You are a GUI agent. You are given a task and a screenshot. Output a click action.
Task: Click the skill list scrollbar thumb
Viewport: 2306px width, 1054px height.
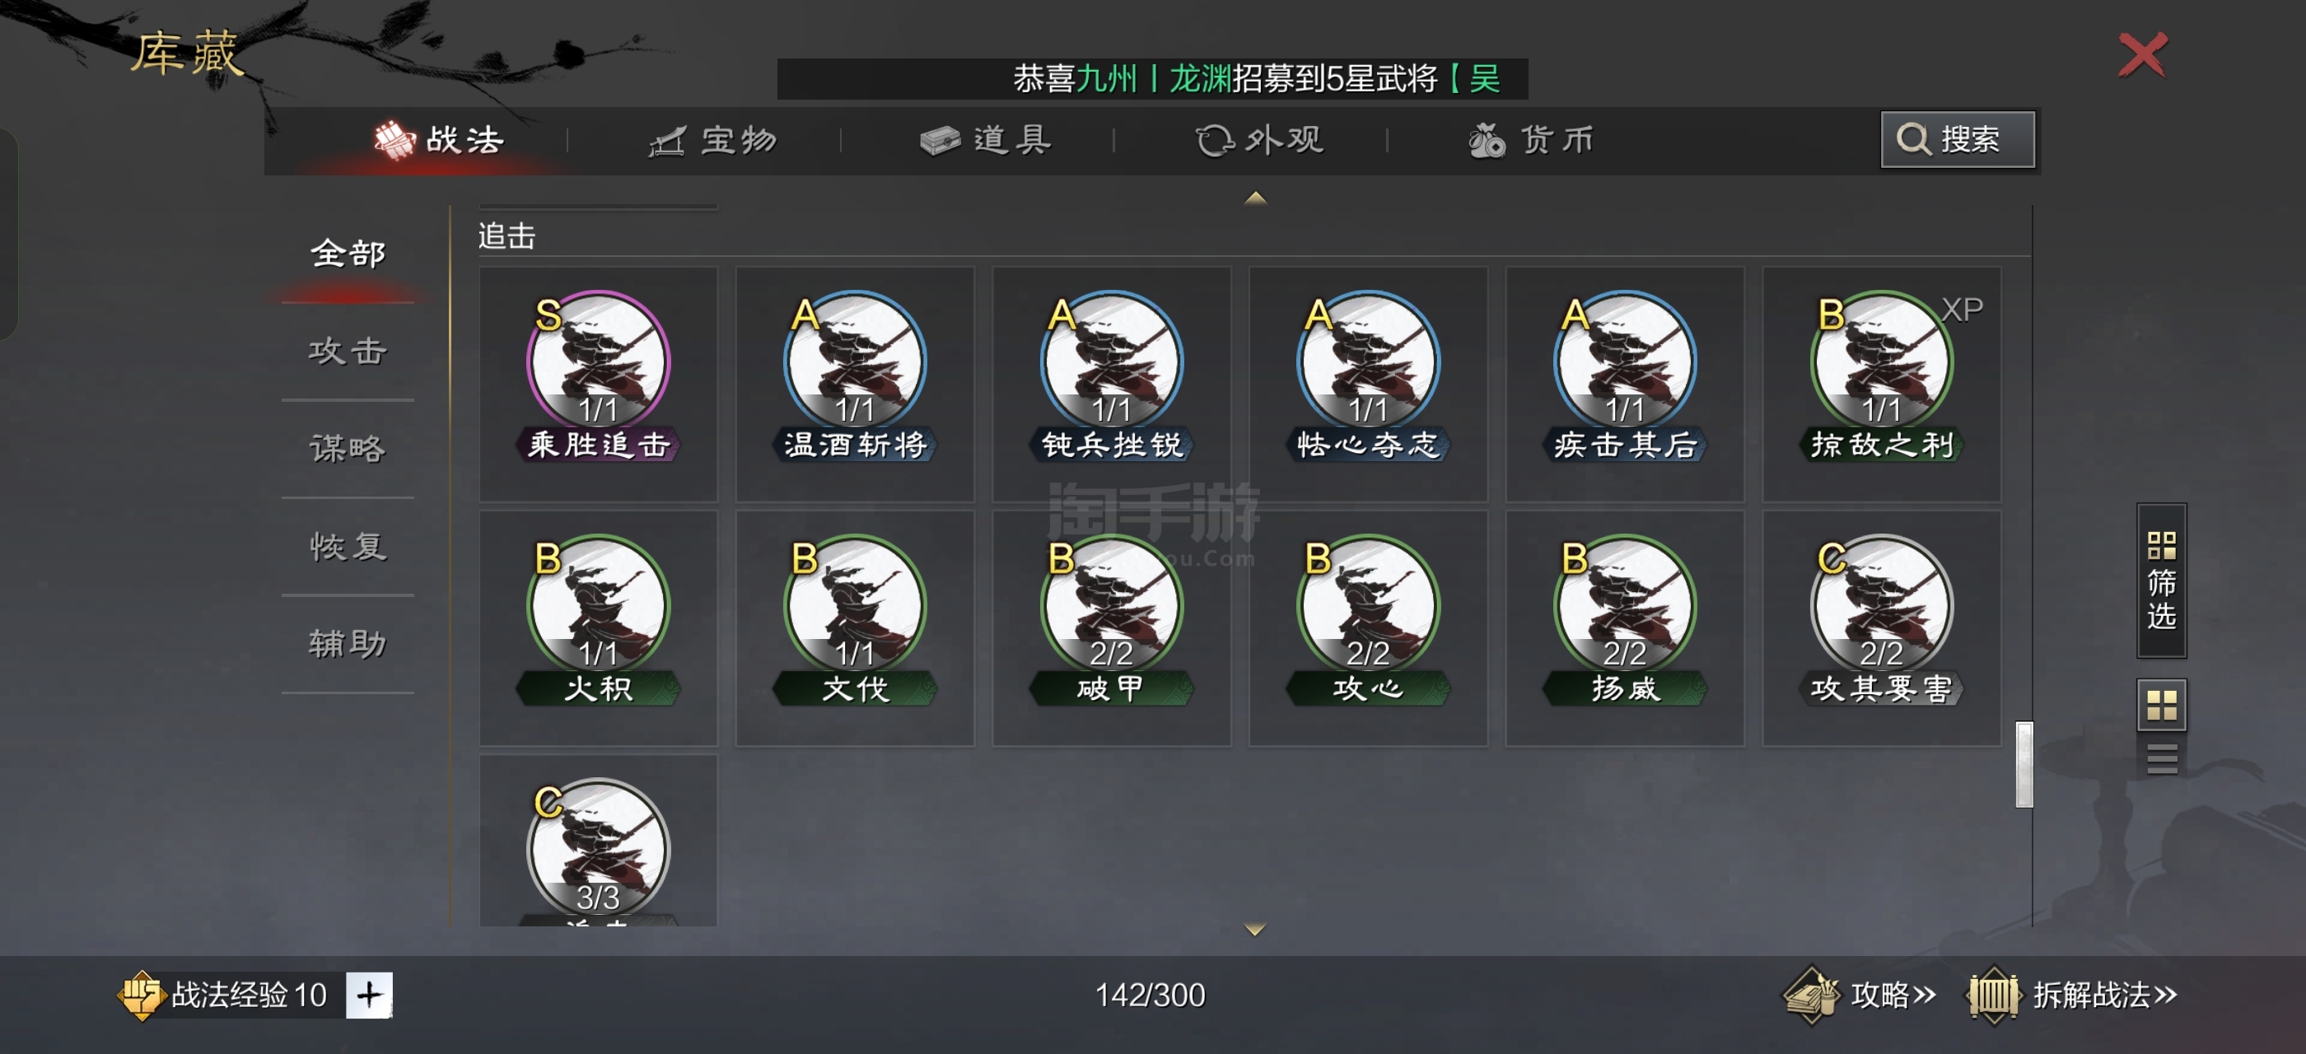pos(2024,764)
